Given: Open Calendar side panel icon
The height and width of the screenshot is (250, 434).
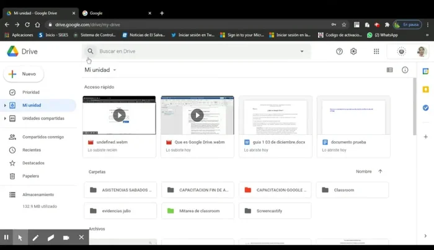Looking at the screenshot, I should [x=425, y=71].
